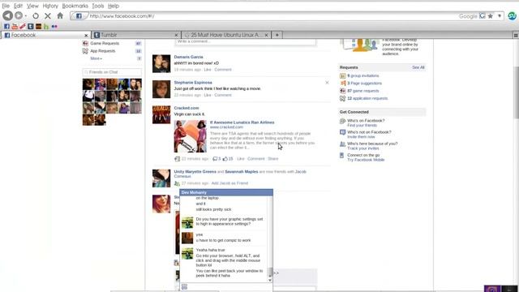
Task: Click the Page suggestions icon under Requests
Action: click(x=342, y=83)
